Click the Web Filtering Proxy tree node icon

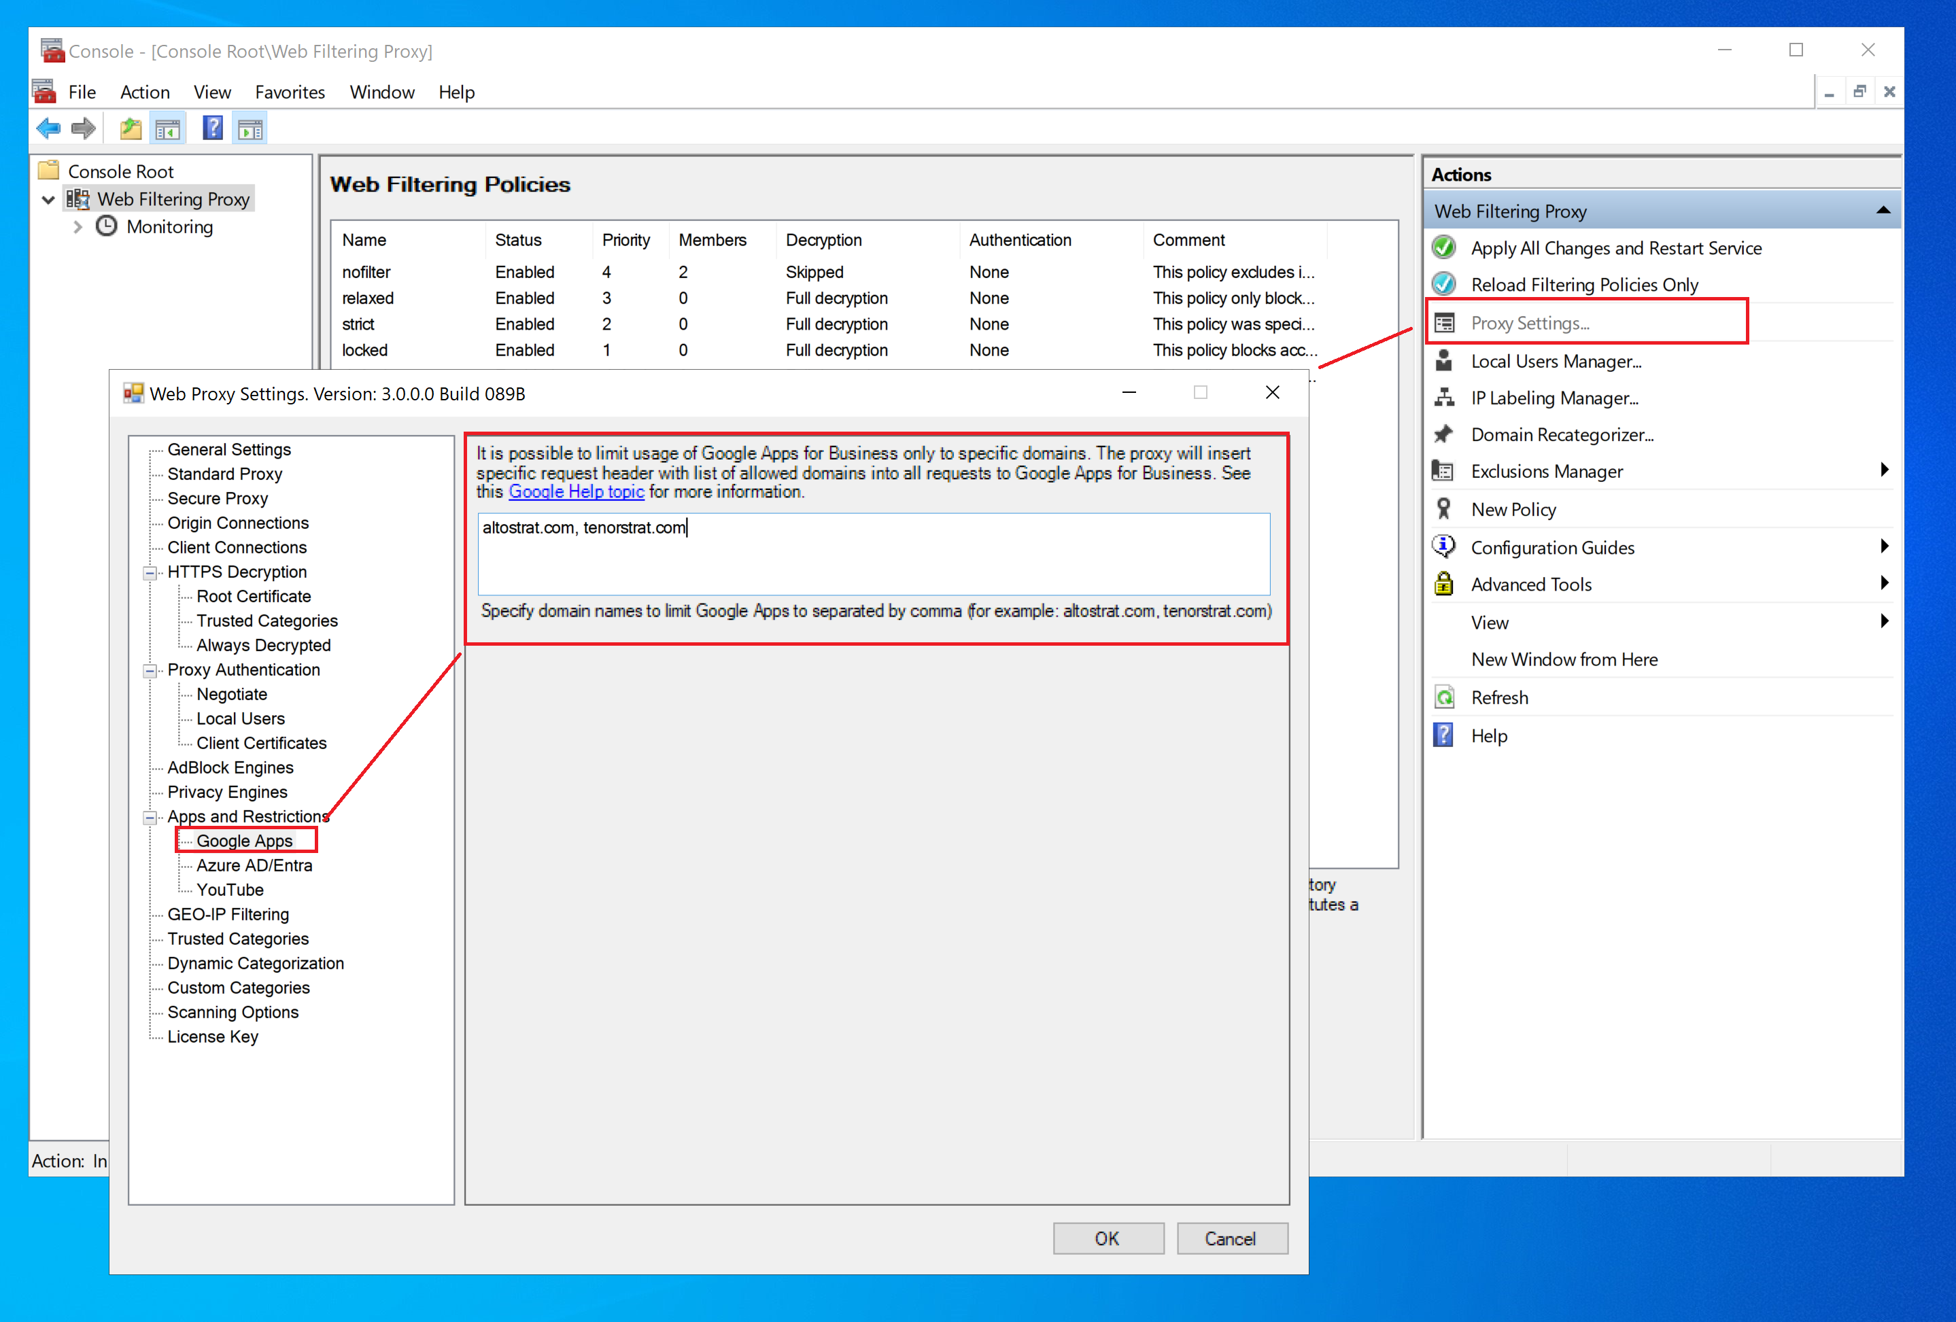coord(78,198)
